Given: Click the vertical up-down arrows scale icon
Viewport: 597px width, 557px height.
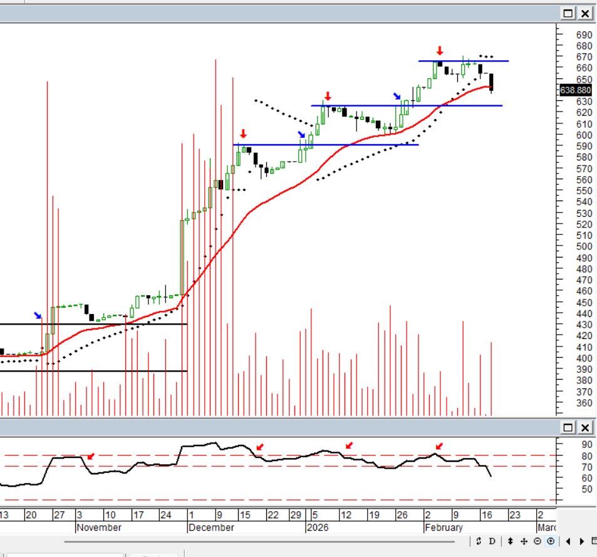Looking at the screenshot, I should pyautogui.click(x=510, y=541).
